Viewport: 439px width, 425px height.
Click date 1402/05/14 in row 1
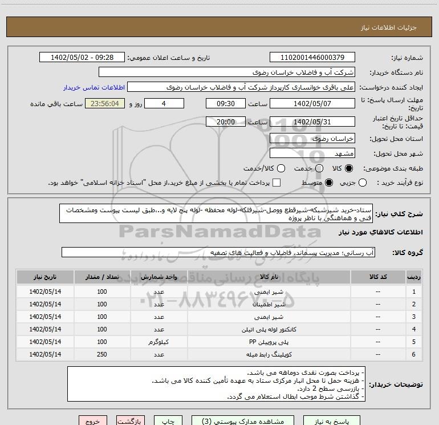45,292
